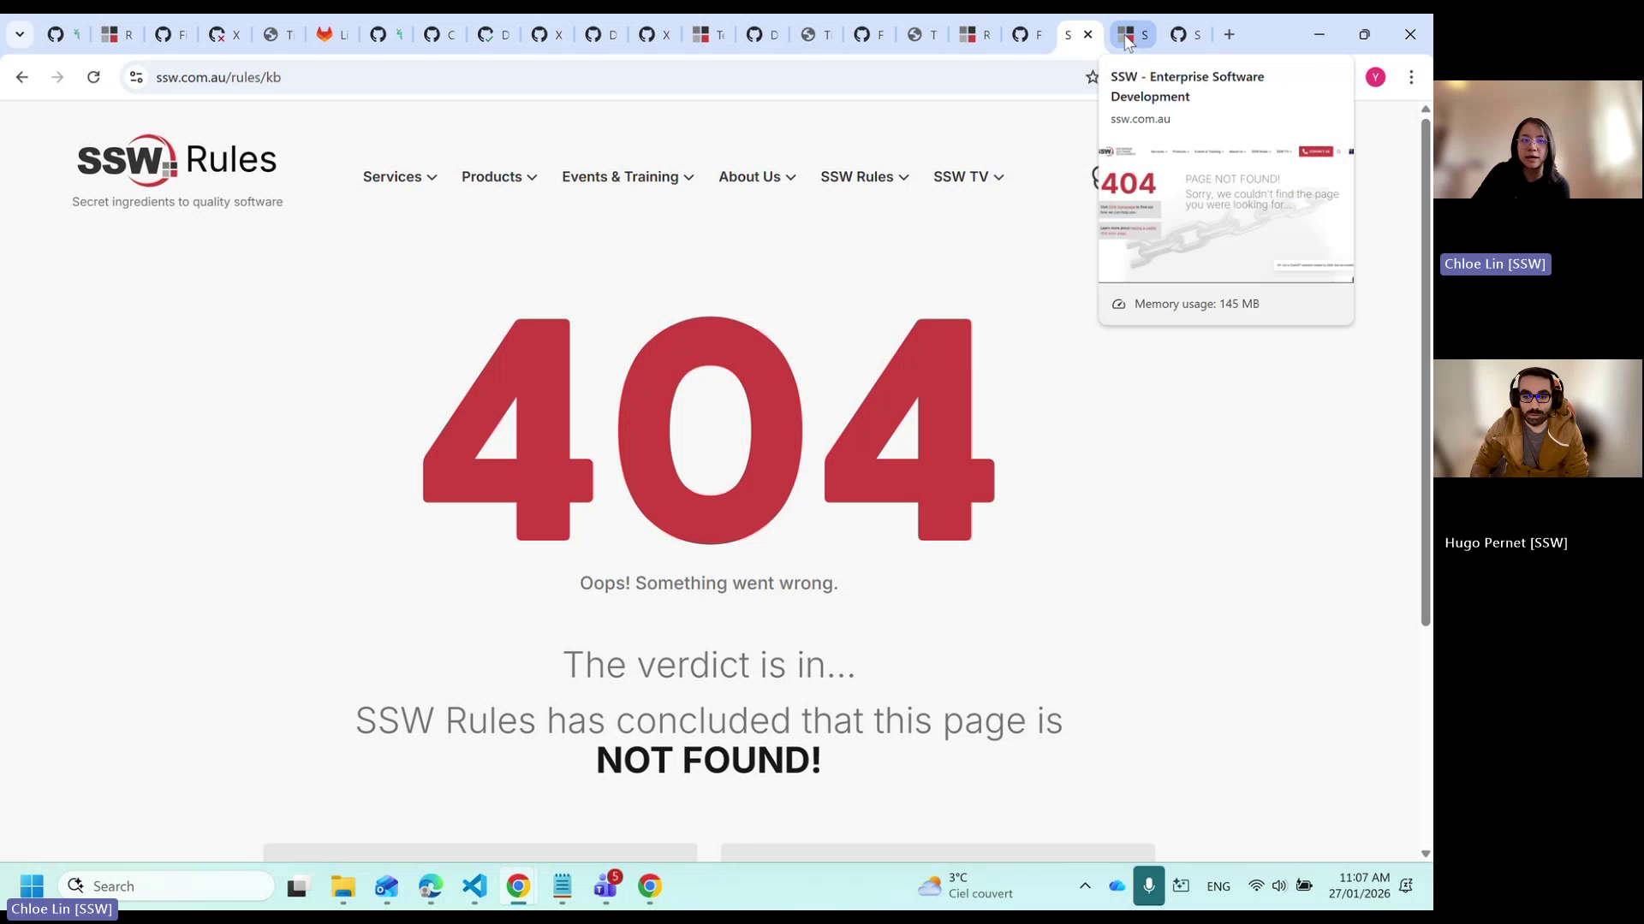Open the Wi-Fi network tray icon
The image size is (1644, 924).
(1256, 886)
